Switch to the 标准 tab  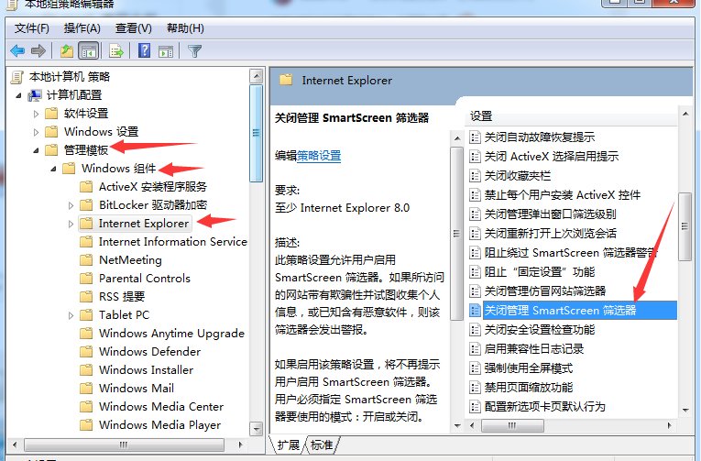click(322, 445)
